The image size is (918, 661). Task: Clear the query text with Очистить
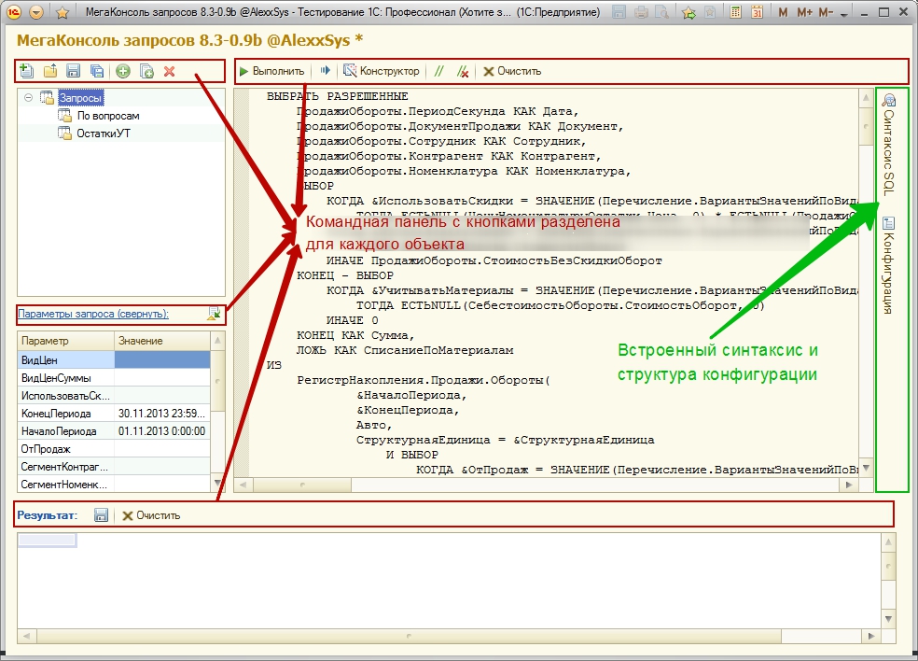click(511, 71)
